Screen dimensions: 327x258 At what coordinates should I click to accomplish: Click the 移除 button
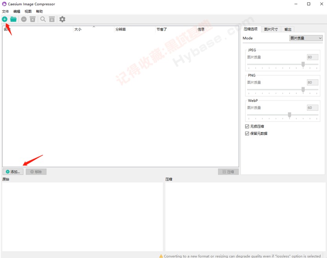pyautogui.click(x=36, y=172)
